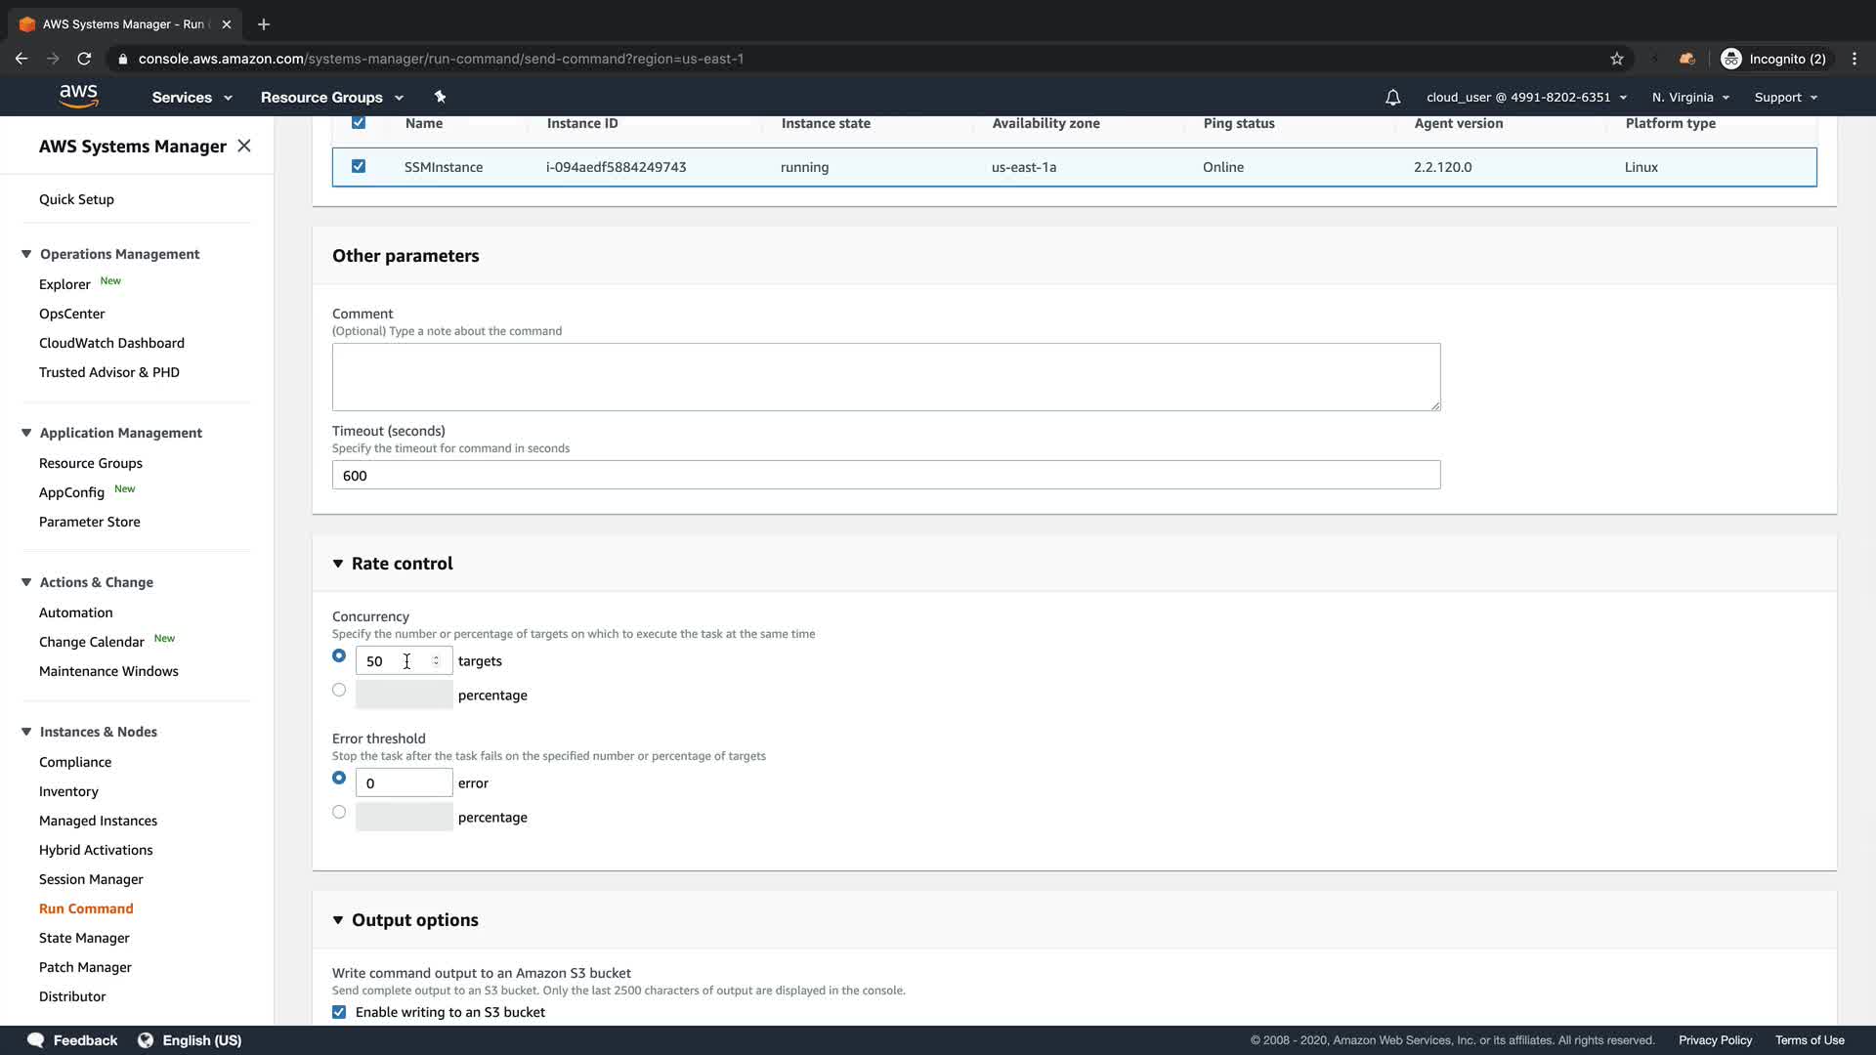Close the Systems Manager sidebar
Image resolution: width=1876 pixels, height=1055 pixels.
coord(244,146)
